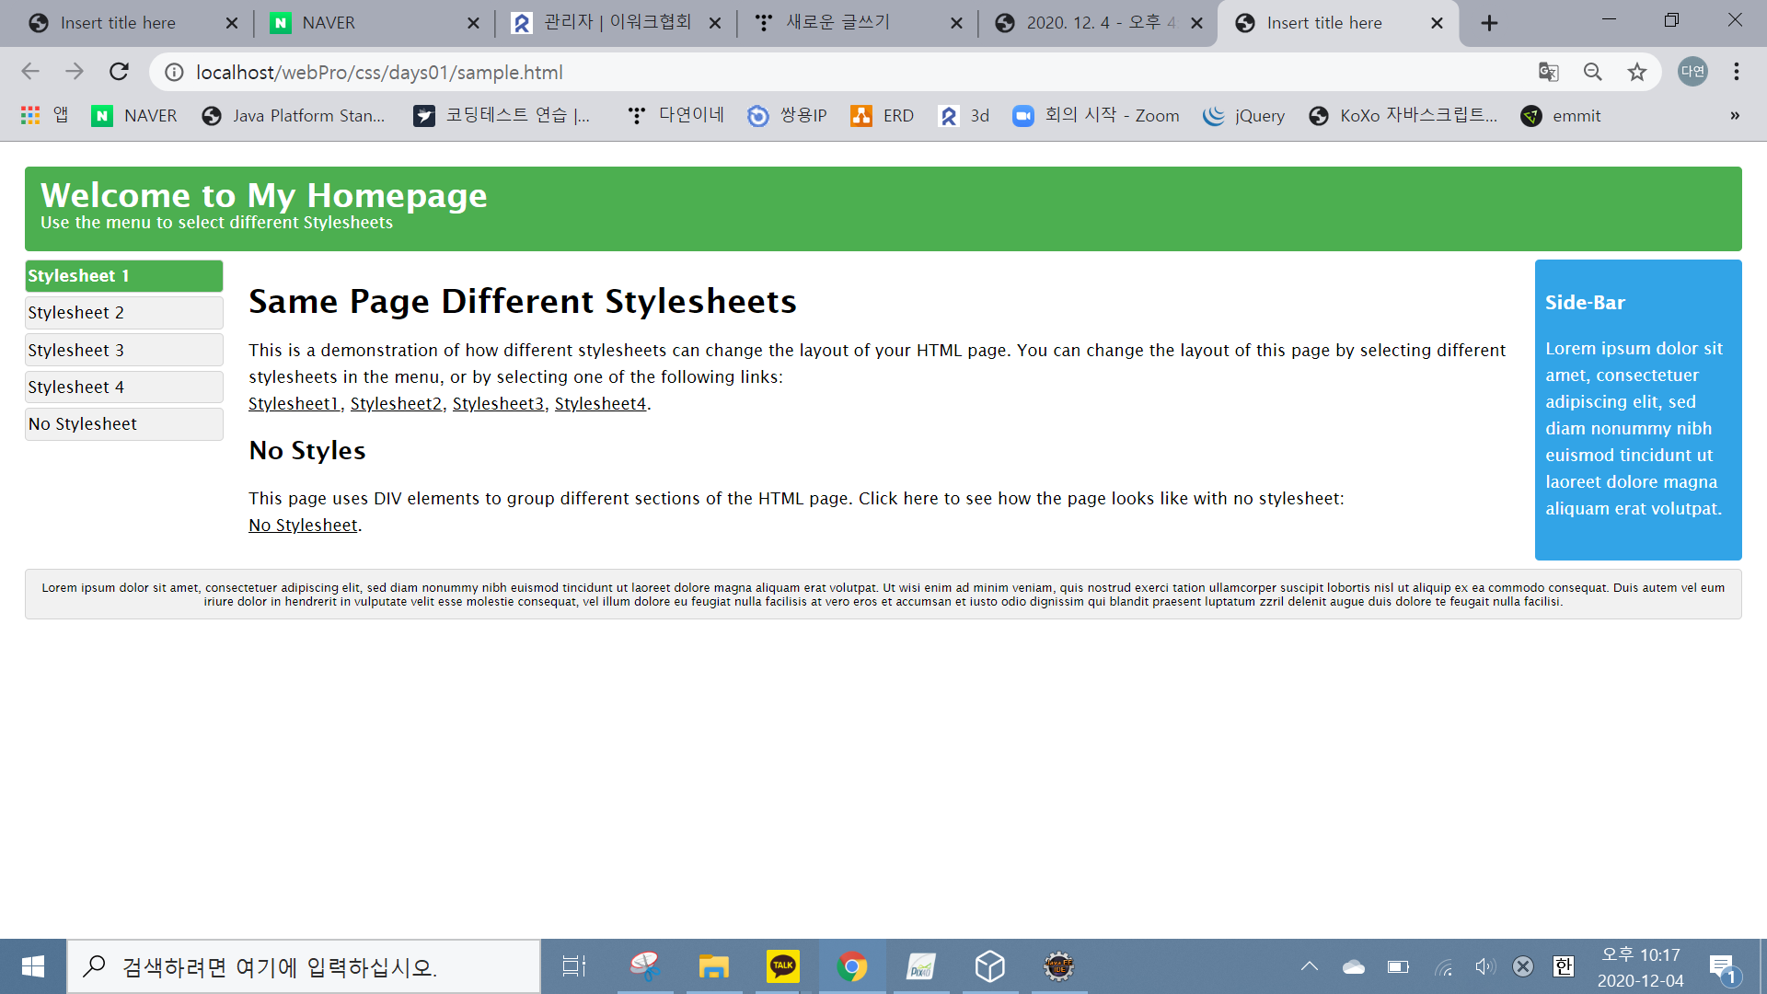Open KakaoTalk from the taskbar
The image size is (1767, 994).
782,966
